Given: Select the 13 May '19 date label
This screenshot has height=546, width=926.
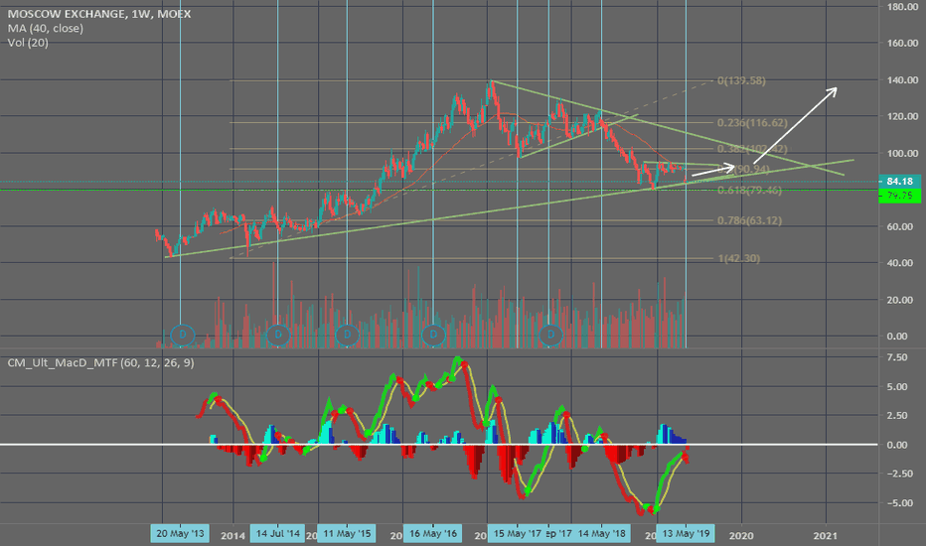Looking at the screenshot, I should coord(686,534).
